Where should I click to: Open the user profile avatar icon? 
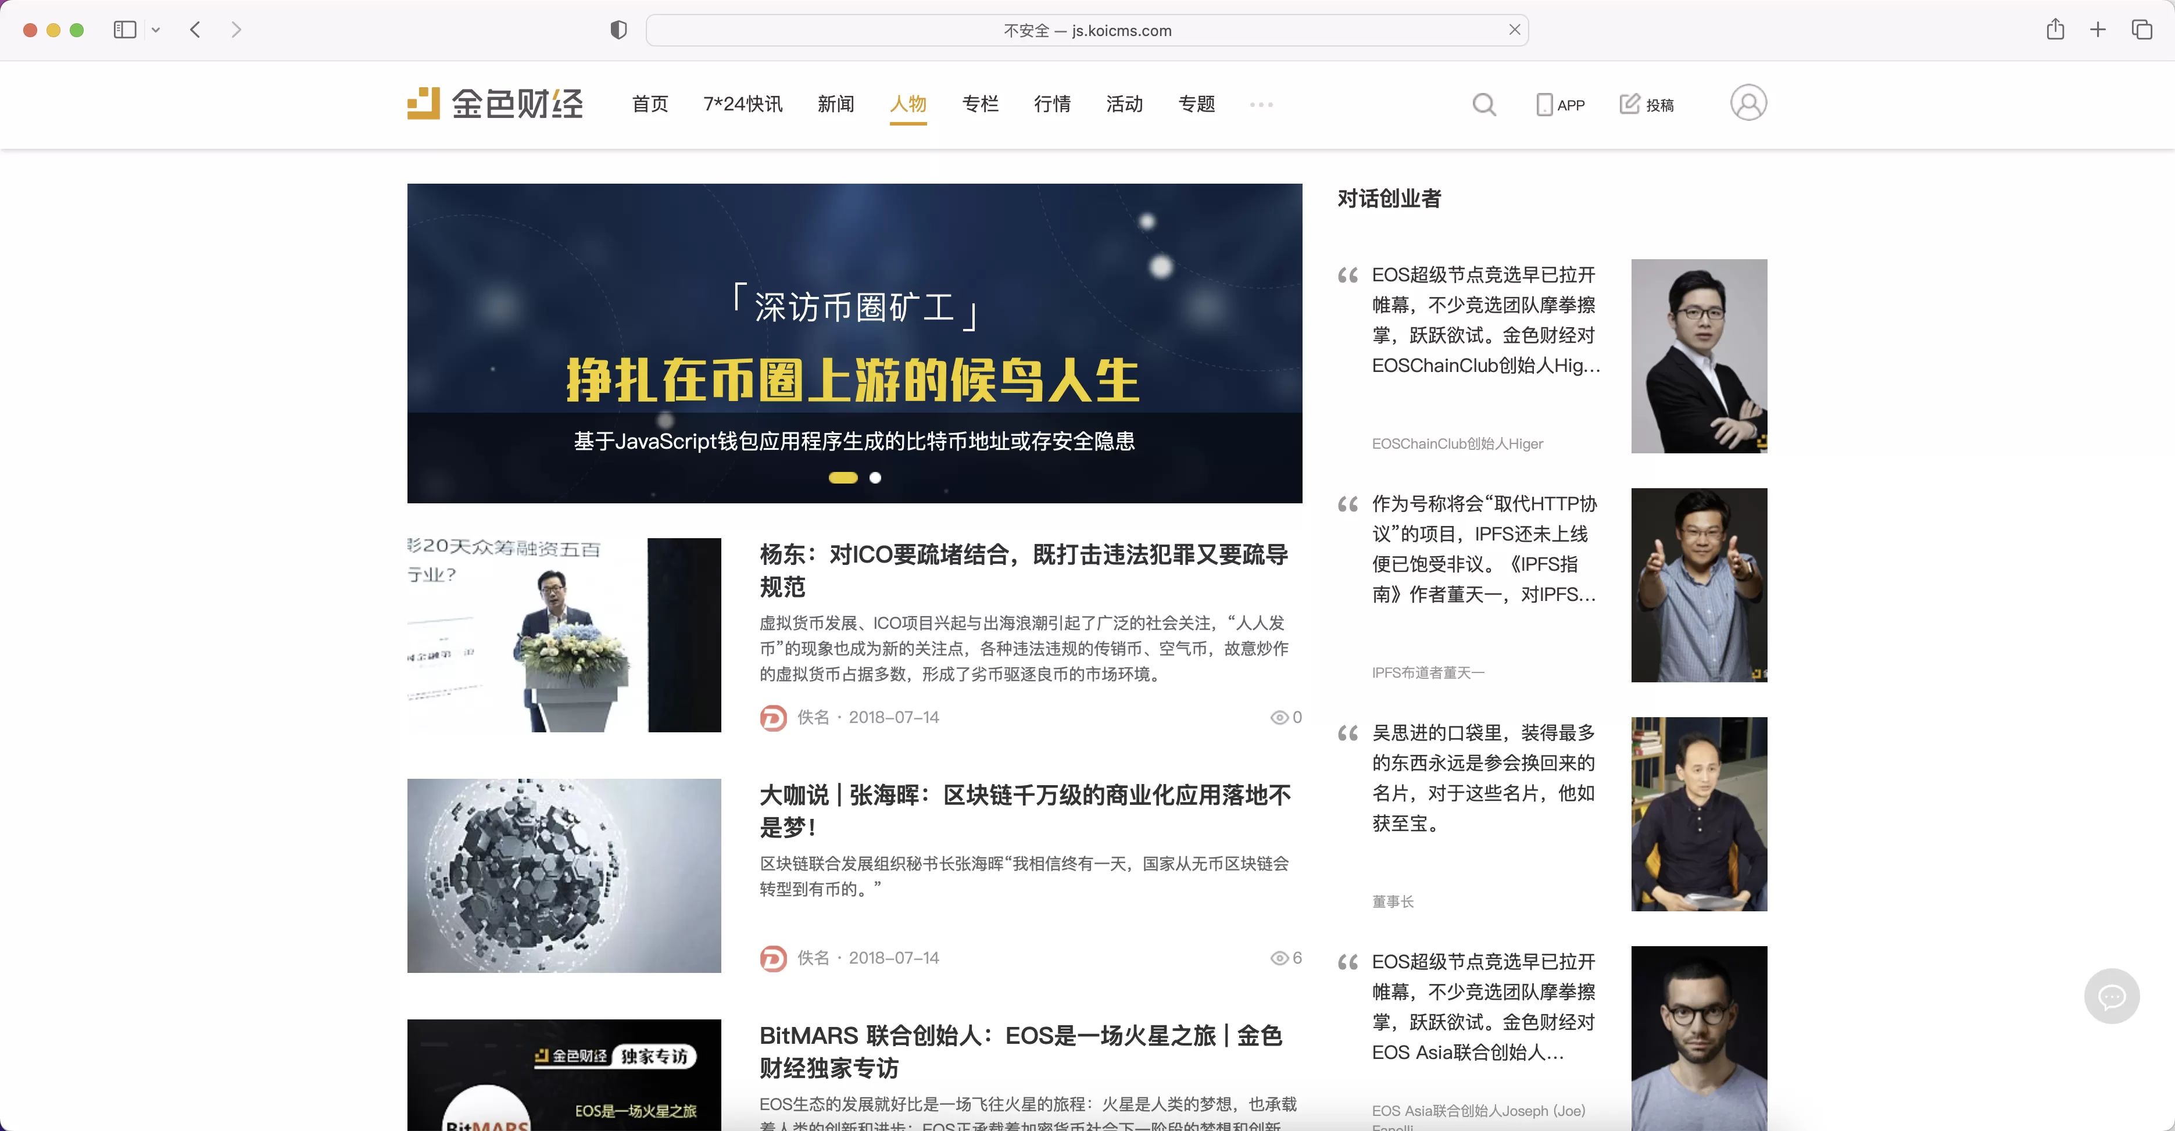pyautogui.click(x=1748, y=103)
